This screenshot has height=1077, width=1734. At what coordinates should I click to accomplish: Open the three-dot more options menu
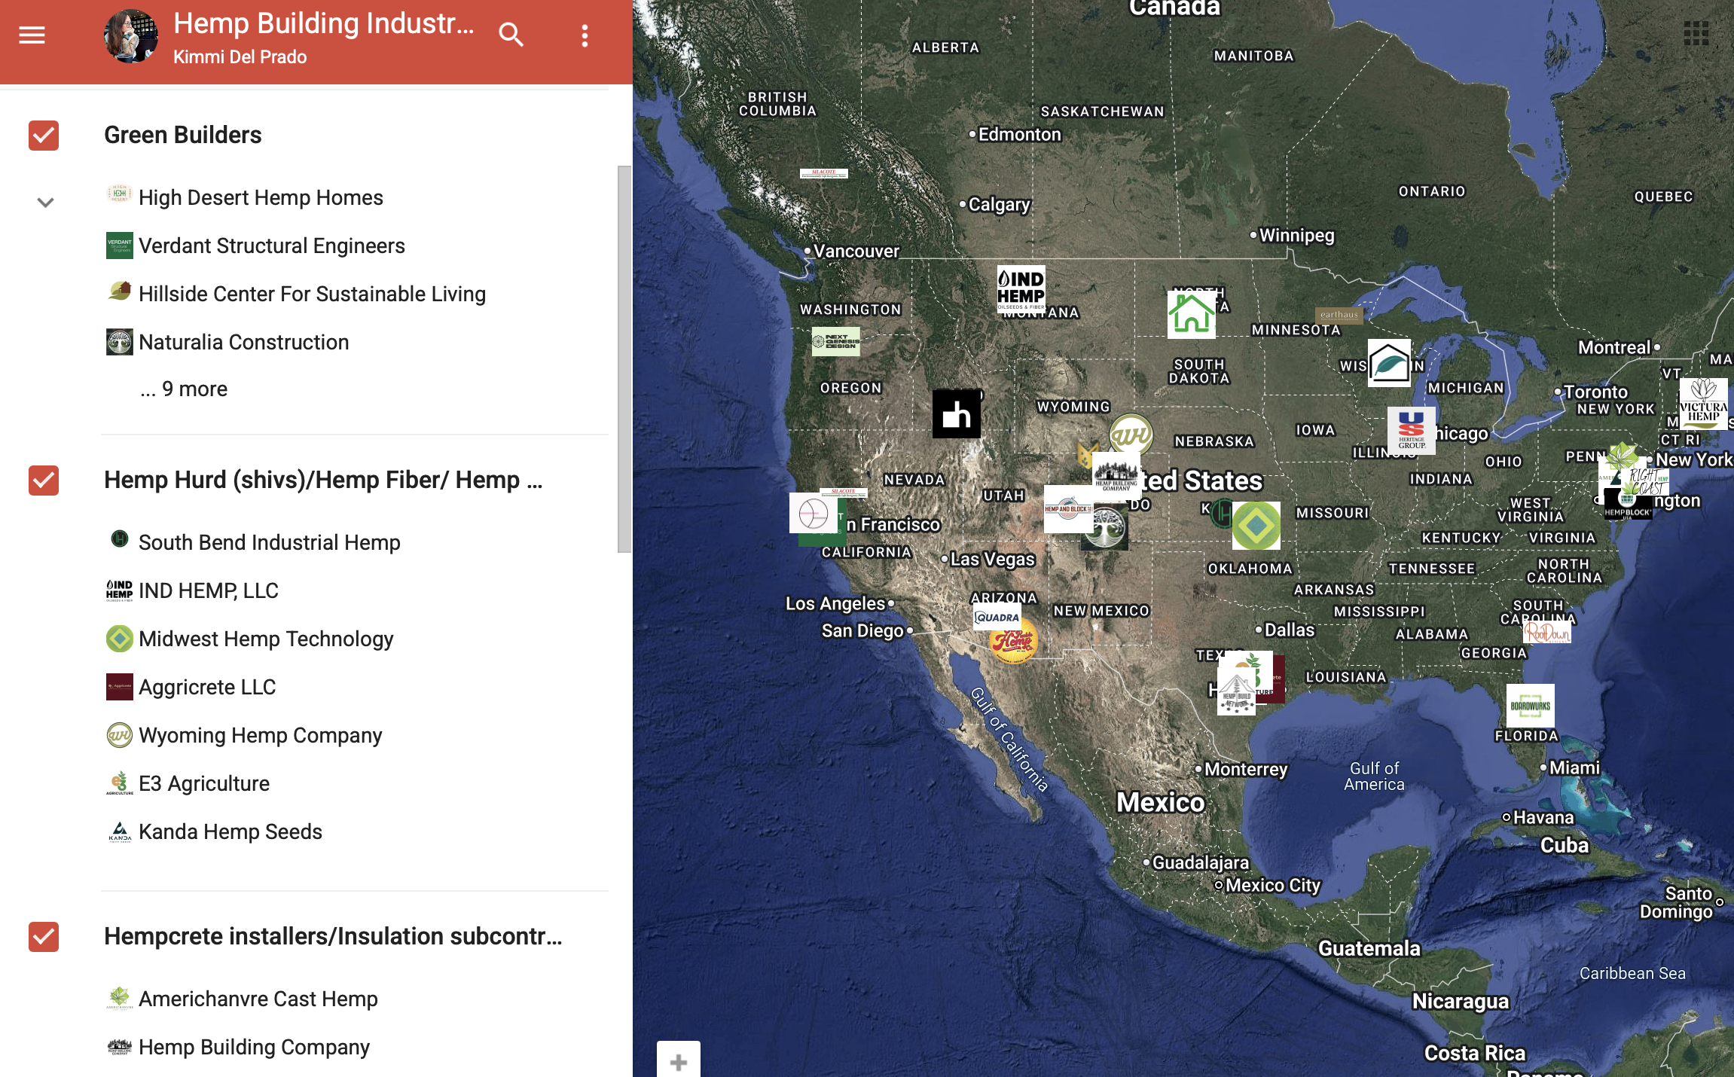click(585, 35)
